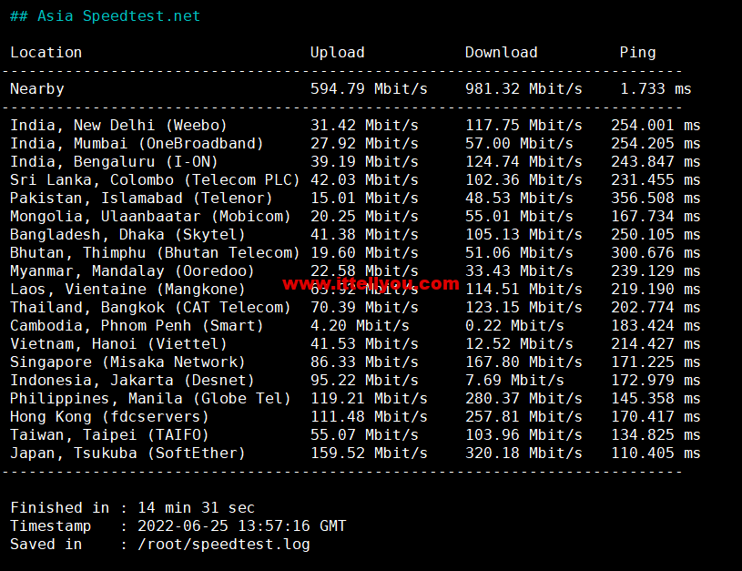Image resolution: width=742 pixels, height=571 pixels.
Task: Click the www.ittellyou.com watermark link
Action: [x=371, y=283]
